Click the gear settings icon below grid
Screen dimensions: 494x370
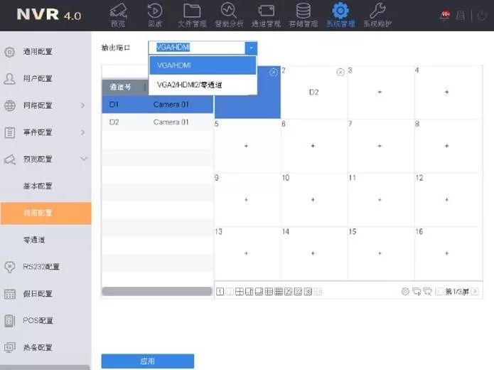pos(405,291)
